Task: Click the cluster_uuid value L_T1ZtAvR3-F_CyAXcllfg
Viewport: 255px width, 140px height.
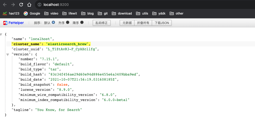Action: click(71, 49)
